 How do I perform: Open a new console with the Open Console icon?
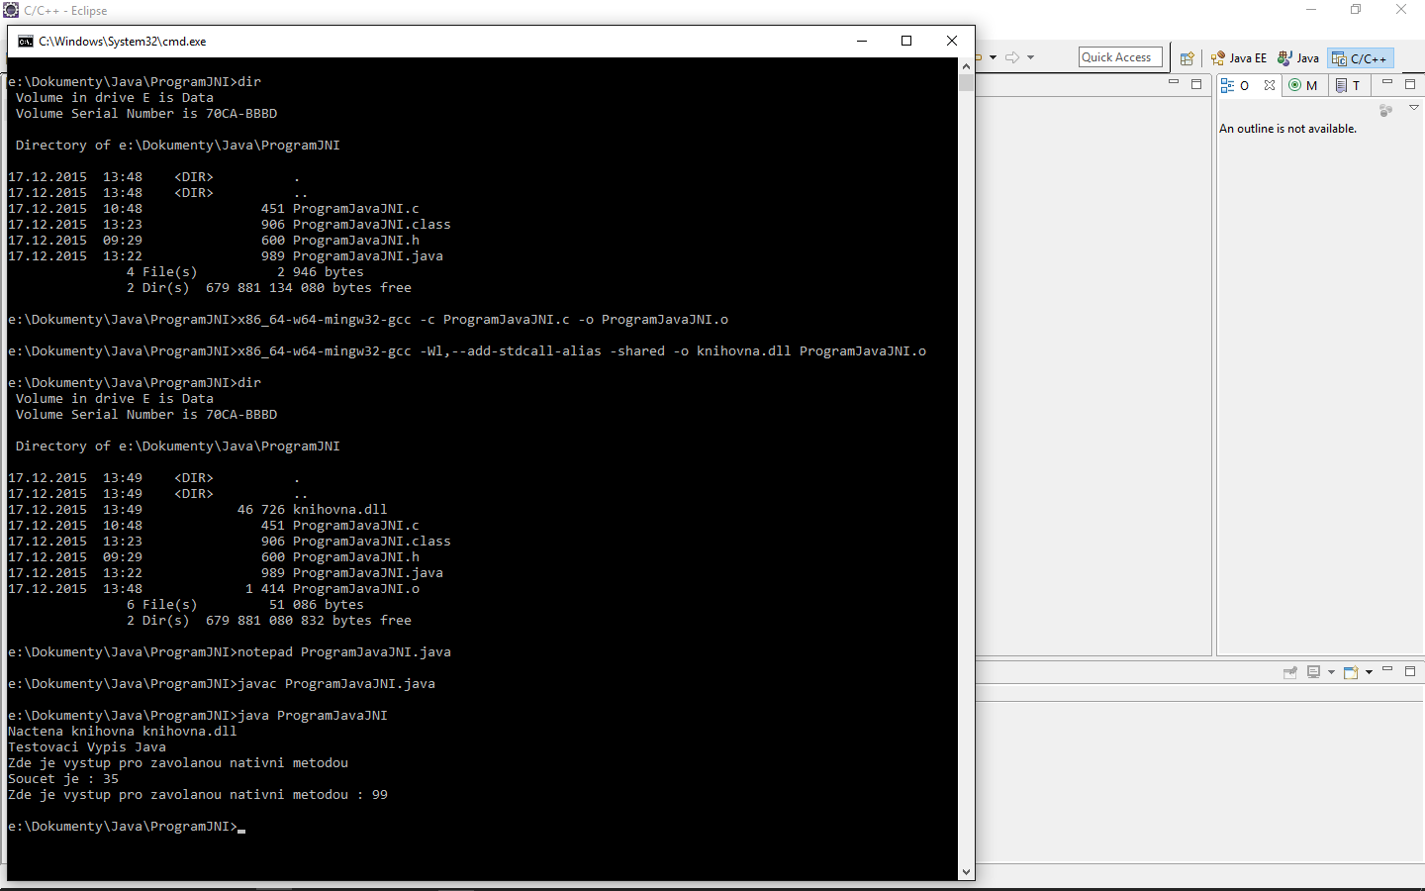(1349, 672)
